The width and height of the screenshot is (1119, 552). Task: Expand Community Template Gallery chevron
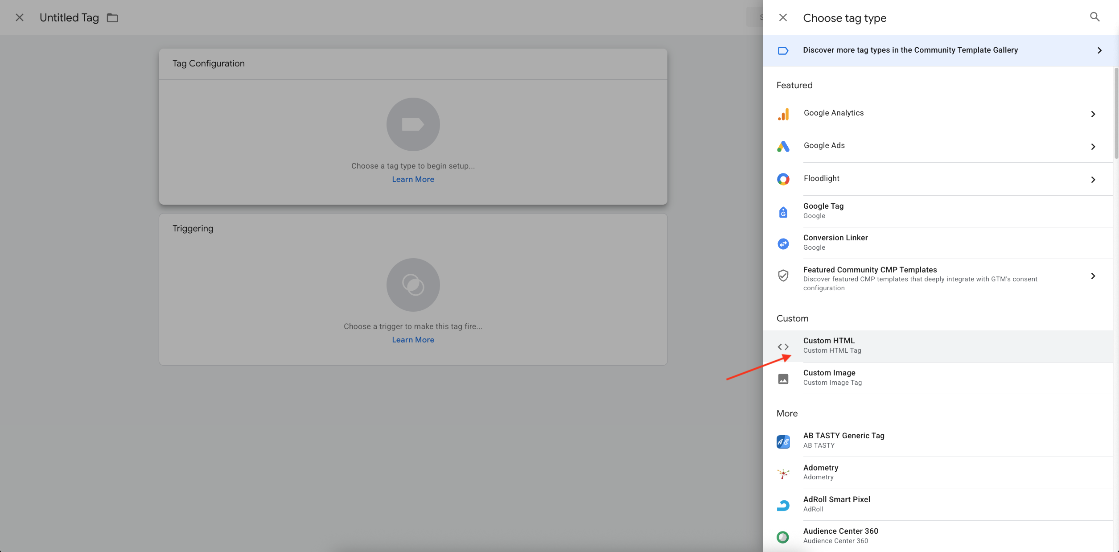[x=1099, y=50]
